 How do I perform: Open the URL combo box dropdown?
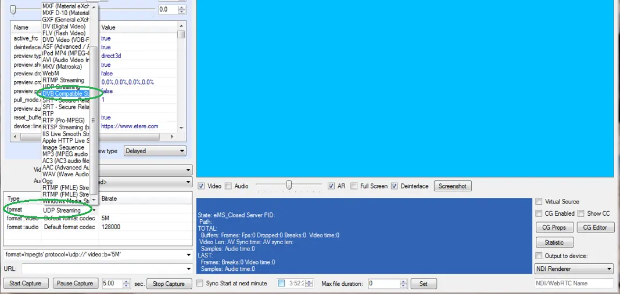click(x=188, y=269)
